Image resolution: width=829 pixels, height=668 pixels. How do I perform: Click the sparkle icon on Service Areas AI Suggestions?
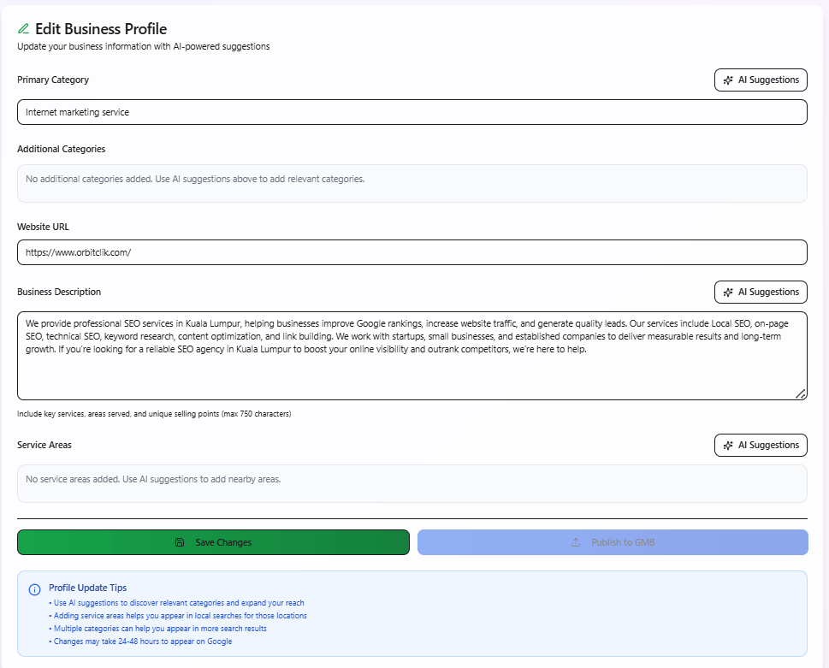pos(729,445)
